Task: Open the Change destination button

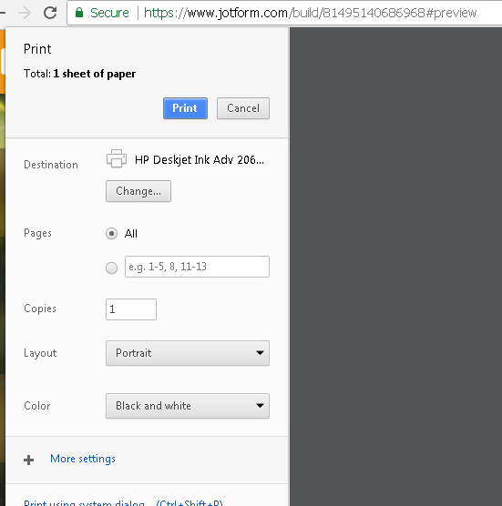Action: pyautogui.click(x=138, y=191)
